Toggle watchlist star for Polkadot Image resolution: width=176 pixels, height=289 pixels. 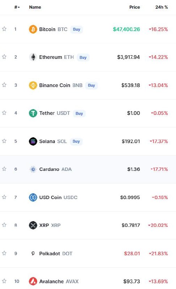[x=4, y=253]
